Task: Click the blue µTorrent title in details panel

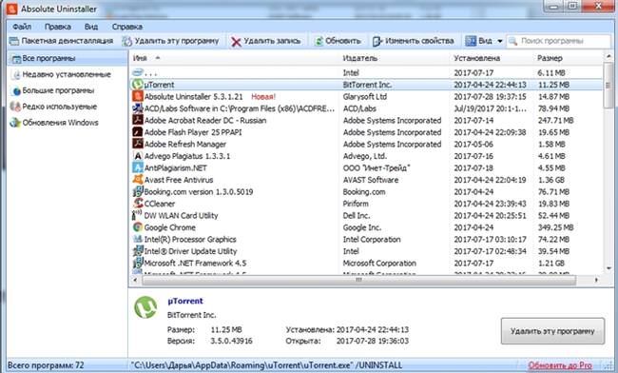Action: pos(185,301)
